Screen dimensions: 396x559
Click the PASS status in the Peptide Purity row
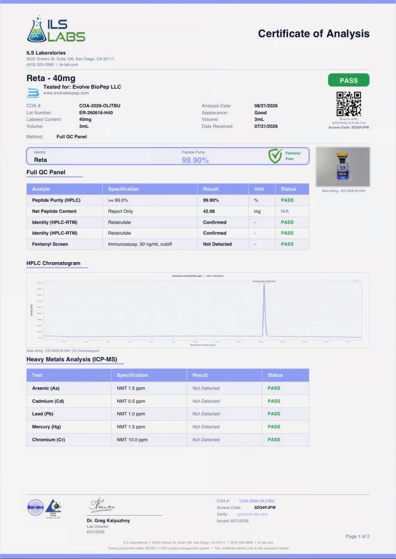[x=287, y=200]
